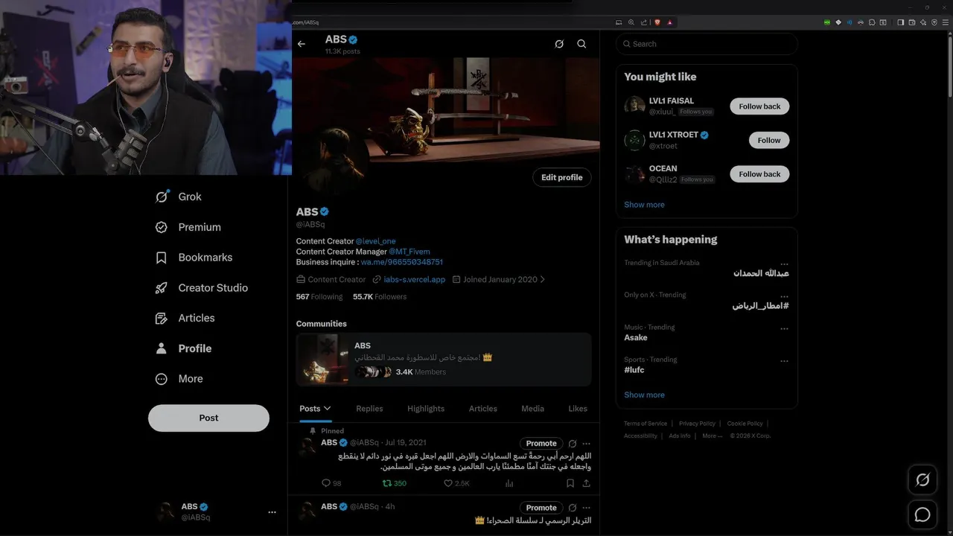Viewport: 953px width, 536px height.
Task: Switch to the Replies tab
Action: (x=369, y=409)
